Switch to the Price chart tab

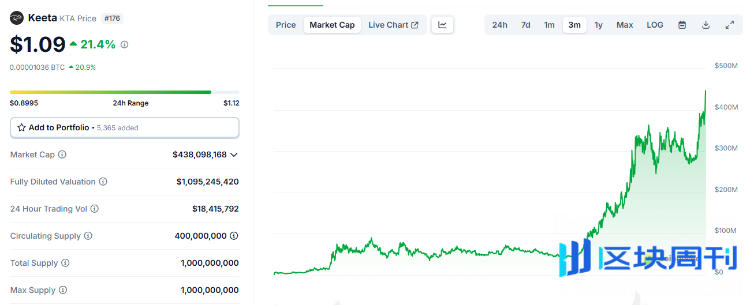coord(286,25)
